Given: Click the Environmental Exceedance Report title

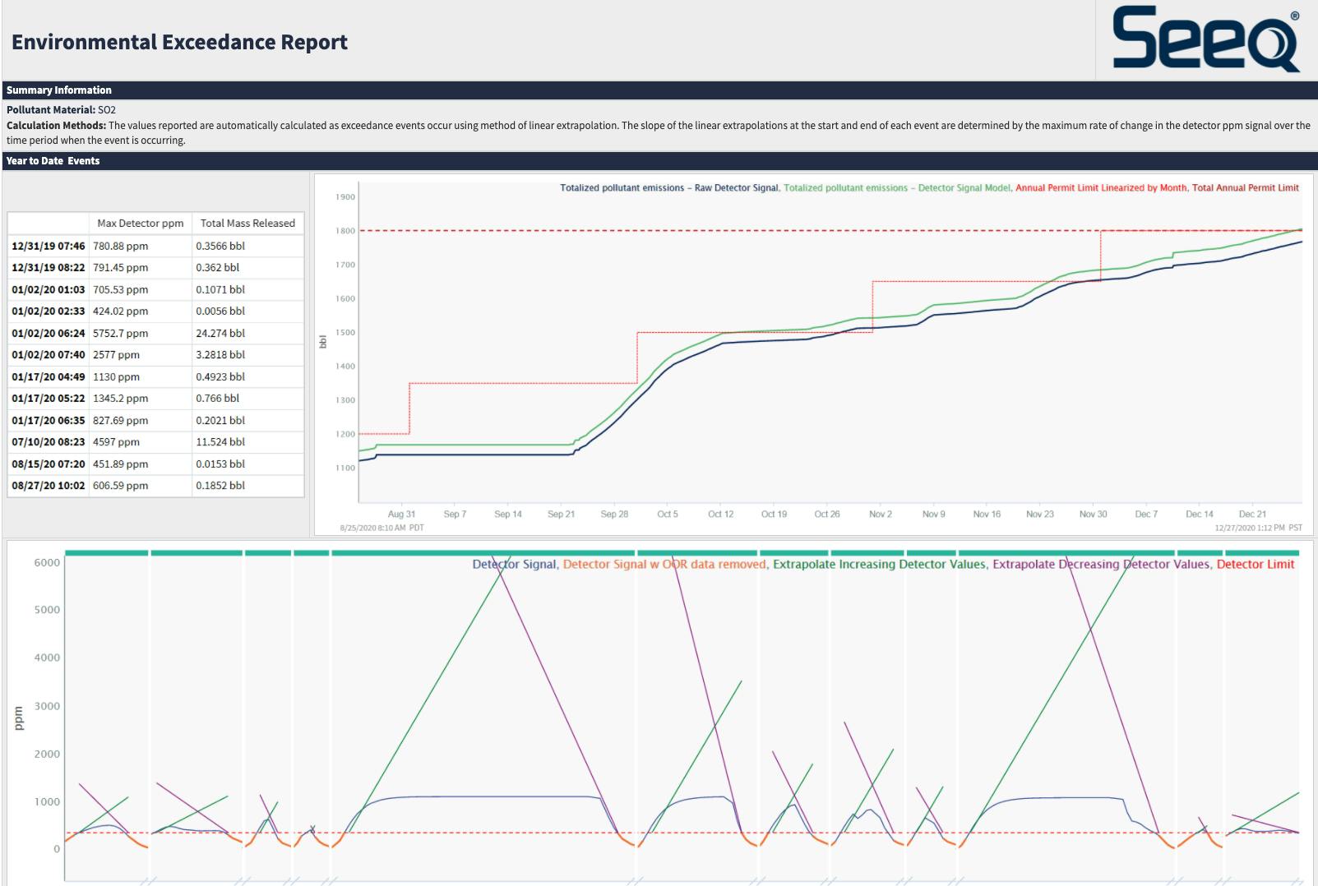Looking at the screenshot, I should pyautogui.click(x=178, y=41).
